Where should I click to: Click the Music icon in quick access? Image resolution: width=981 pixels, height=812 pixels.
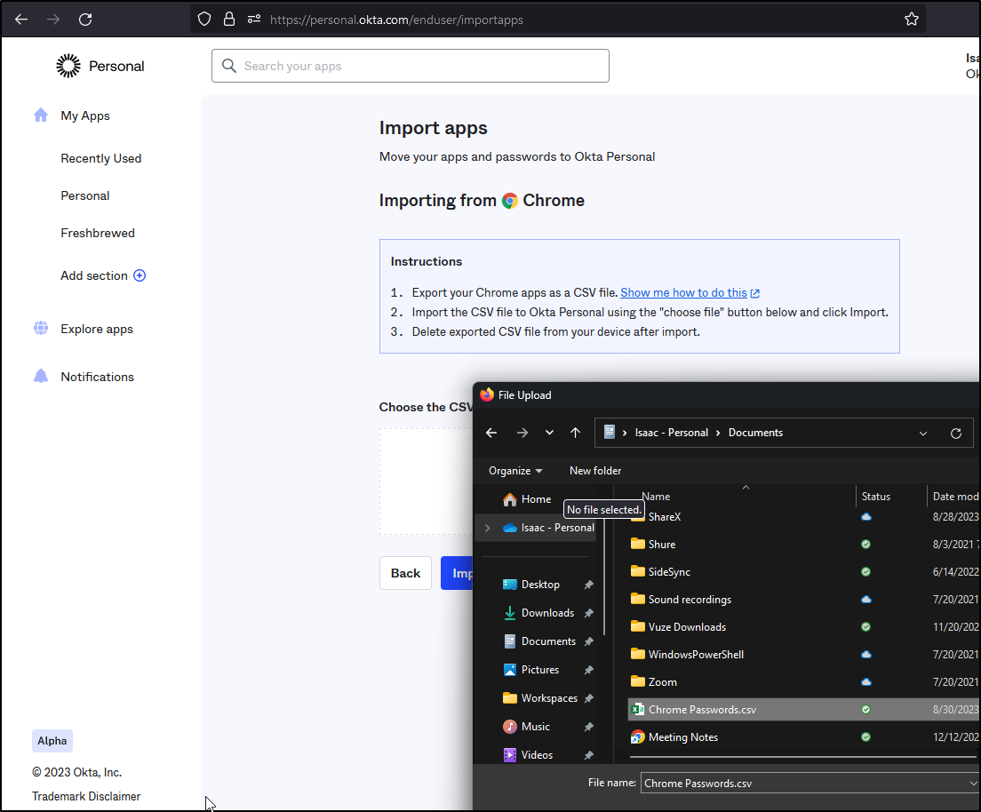pyautogui.click(x=510, y=727)
